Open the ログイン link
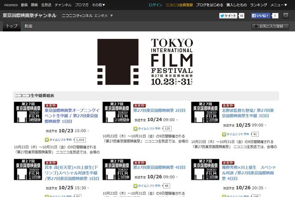Screen dimensions: 295x197 pos(155,4)
